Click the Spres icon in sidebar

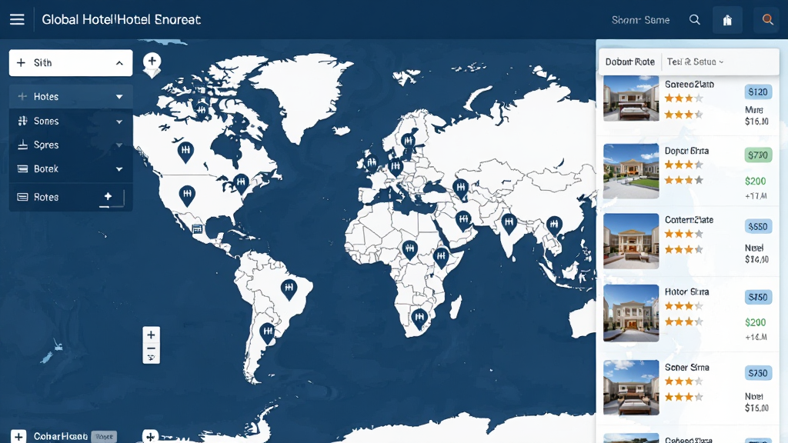coord(22,145)
